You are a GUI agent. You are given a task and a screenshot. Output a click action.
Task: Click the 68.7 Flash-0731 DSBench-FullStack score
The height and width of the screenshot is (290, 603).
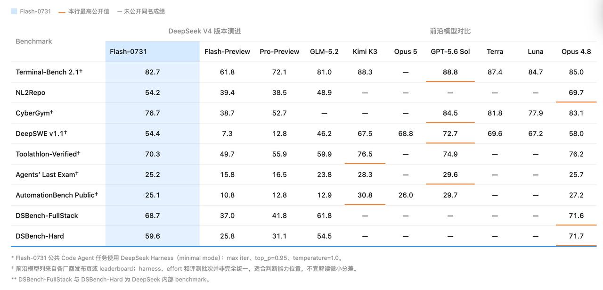click(153, 215)
